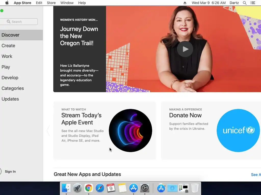Click 'Support families affected by the crisis' text
This screenshot has height=195, width=261.
coord(189,126)
